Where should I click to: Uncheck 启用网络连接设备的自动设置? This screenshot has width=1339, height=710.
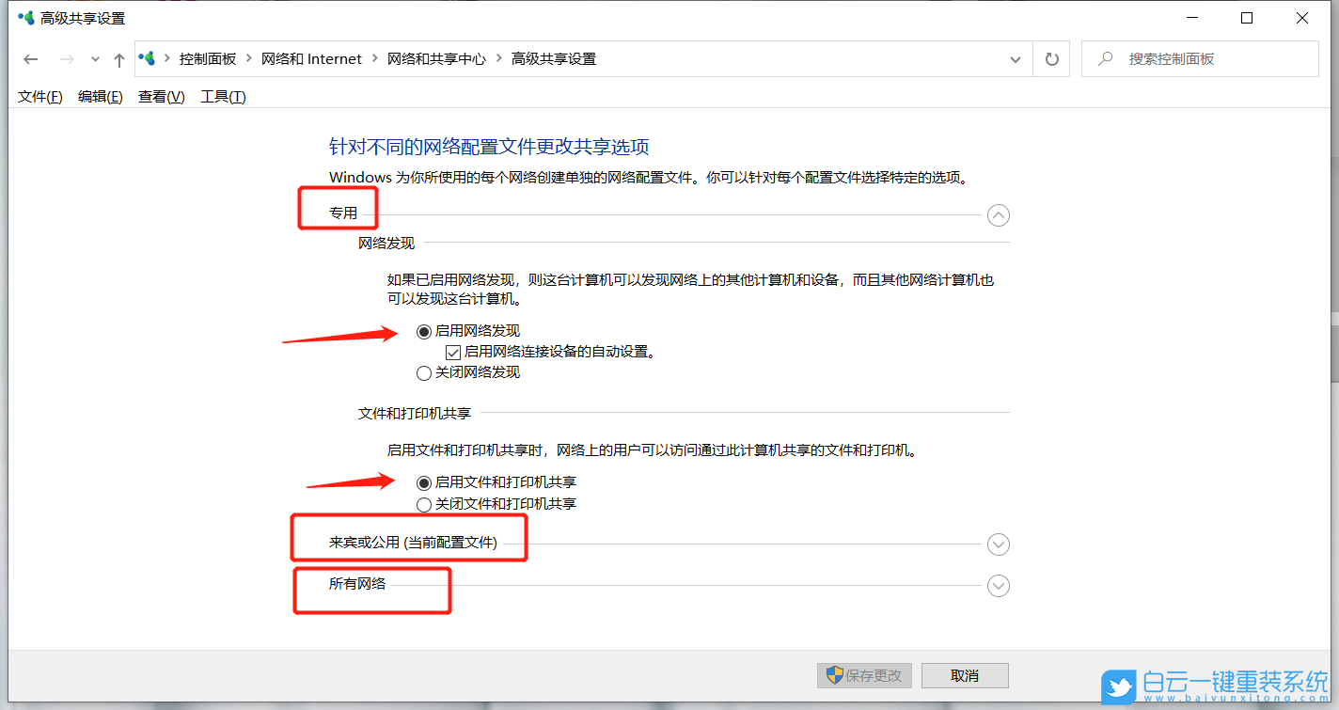tap(453, 351)
